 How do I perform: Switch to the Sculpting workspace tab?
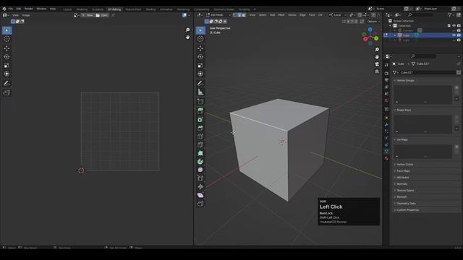click(x=98, y=9)
